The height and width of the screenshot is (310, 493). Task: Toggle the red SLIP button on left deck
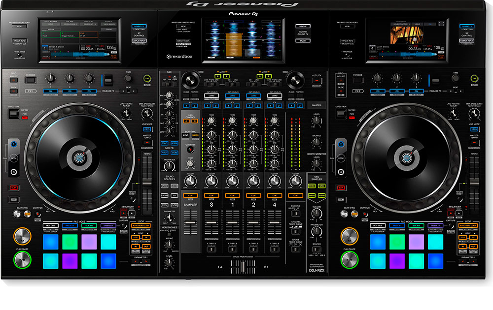tap(14, 187)
